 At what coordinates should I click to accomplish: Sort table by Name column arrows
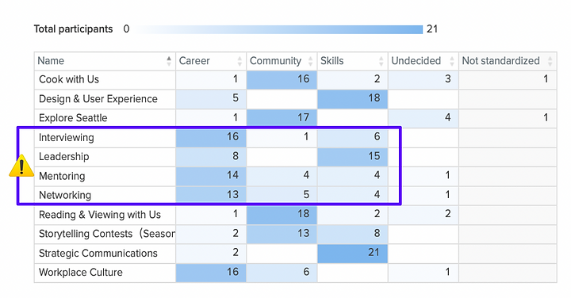[x=169, y=61]
